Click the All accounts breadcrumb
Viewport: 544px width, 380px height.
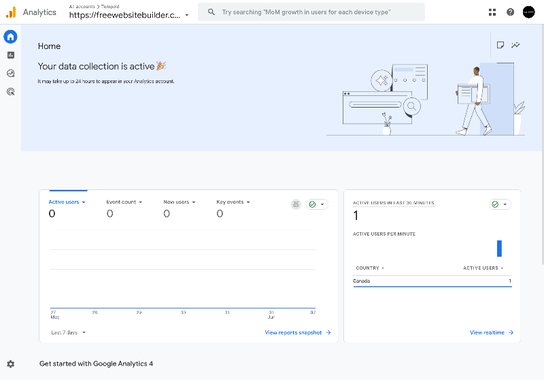pos(82,7)
